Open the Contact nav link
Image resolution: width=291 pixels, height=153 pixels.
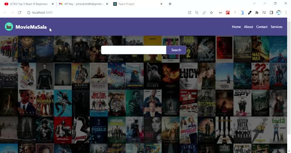point(262,27)
